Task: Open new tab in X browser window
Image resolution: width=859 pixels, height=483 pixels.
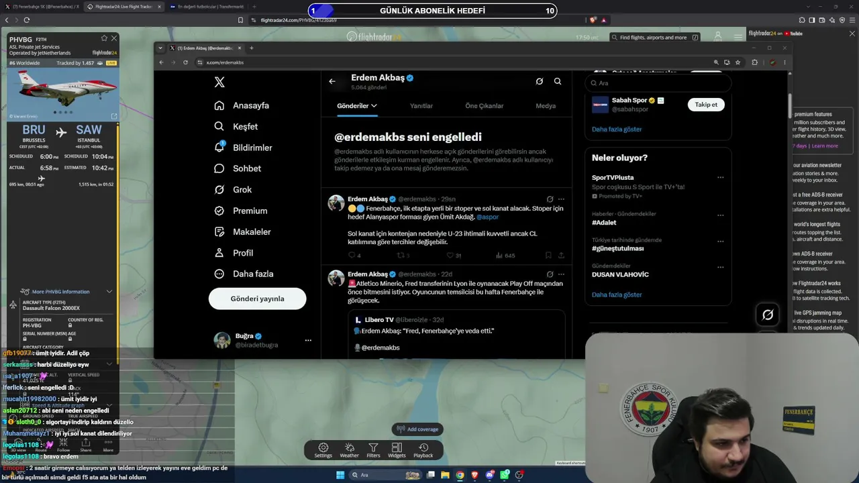Action: click(x=252, y=48)
